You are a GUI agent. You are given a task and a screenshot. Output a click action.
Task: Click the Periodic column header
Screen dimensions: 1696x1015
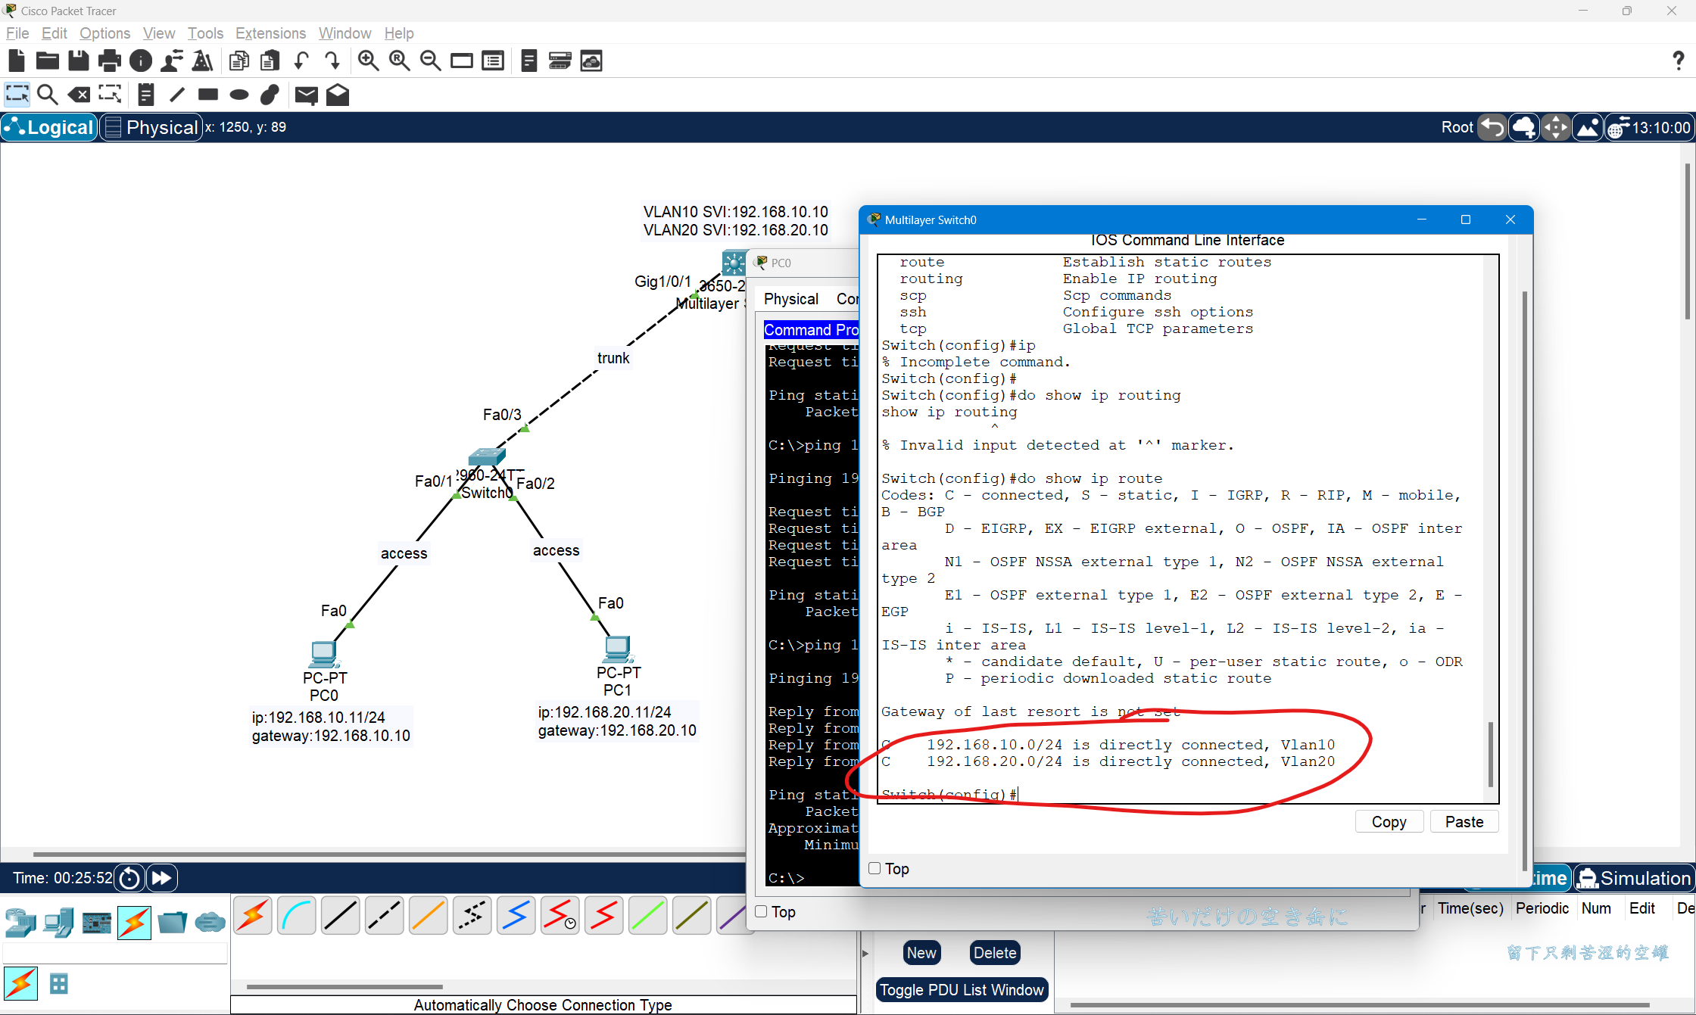click(1542, 908)
